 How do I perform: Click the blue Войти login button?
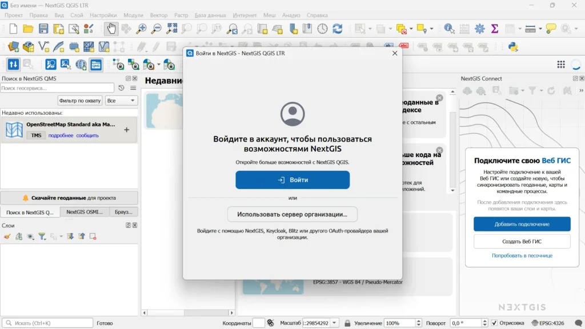292,180
